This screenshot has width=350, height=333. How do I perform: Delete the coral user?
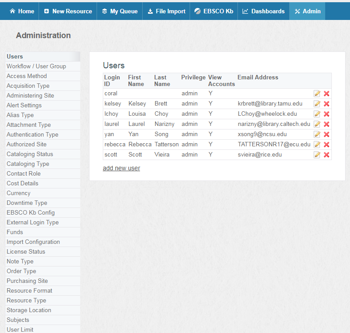click(x=327, y=94)
